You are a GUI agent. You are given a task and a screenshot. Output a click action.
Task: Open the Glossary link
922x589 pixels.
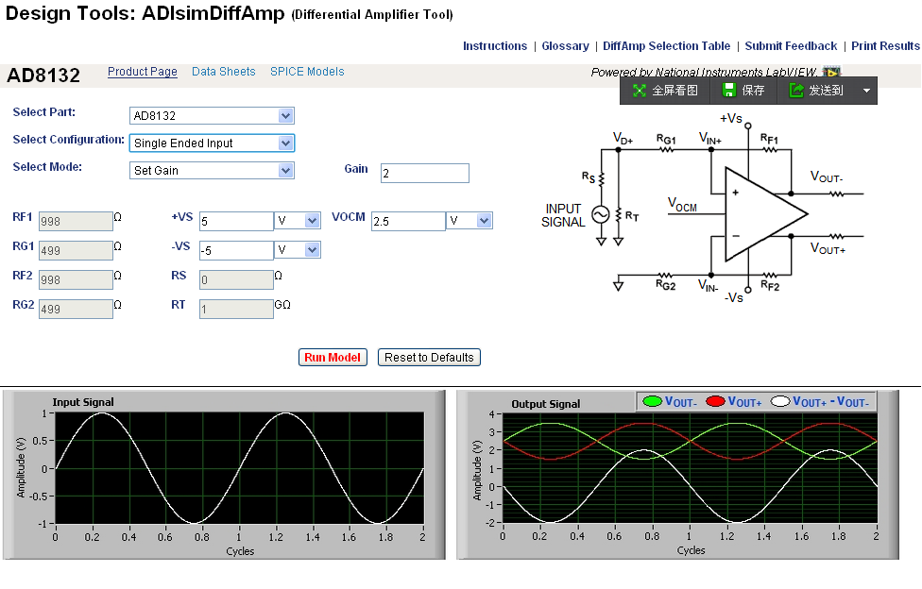[x=565, y=46]
